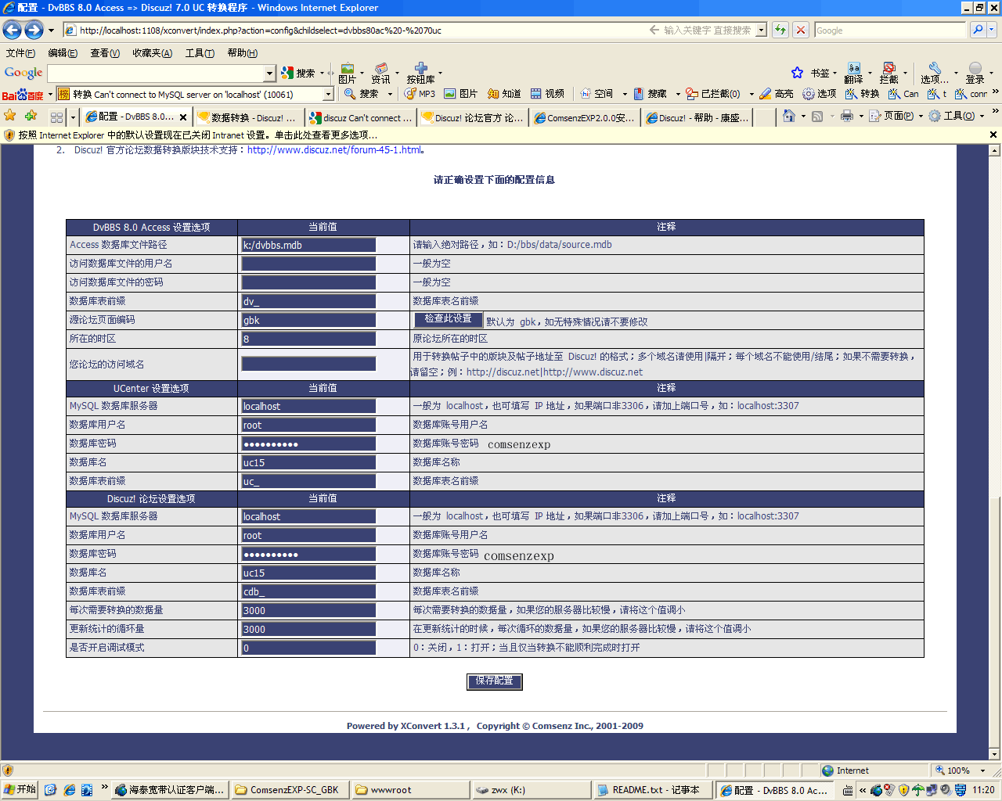Open the 页面(P) page menu
Viewport: 1002px width, 801px height.
point(897,116)
